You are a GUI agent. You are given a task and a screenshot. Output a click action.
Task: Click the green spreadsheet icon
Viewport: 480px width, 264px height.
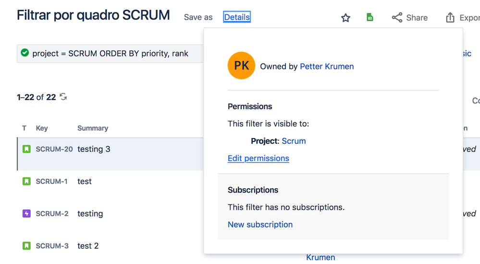(370, 18)
